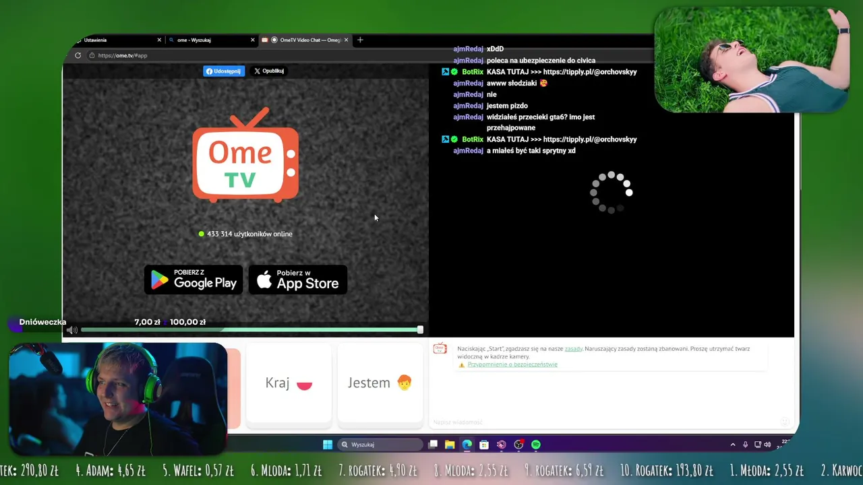
Task: Close the 'ome - Wyszukaj' tab
Action: tap(253, 40)
